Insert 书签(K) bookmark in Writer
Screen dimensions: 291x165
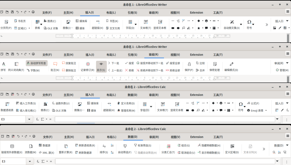point(112,21)
